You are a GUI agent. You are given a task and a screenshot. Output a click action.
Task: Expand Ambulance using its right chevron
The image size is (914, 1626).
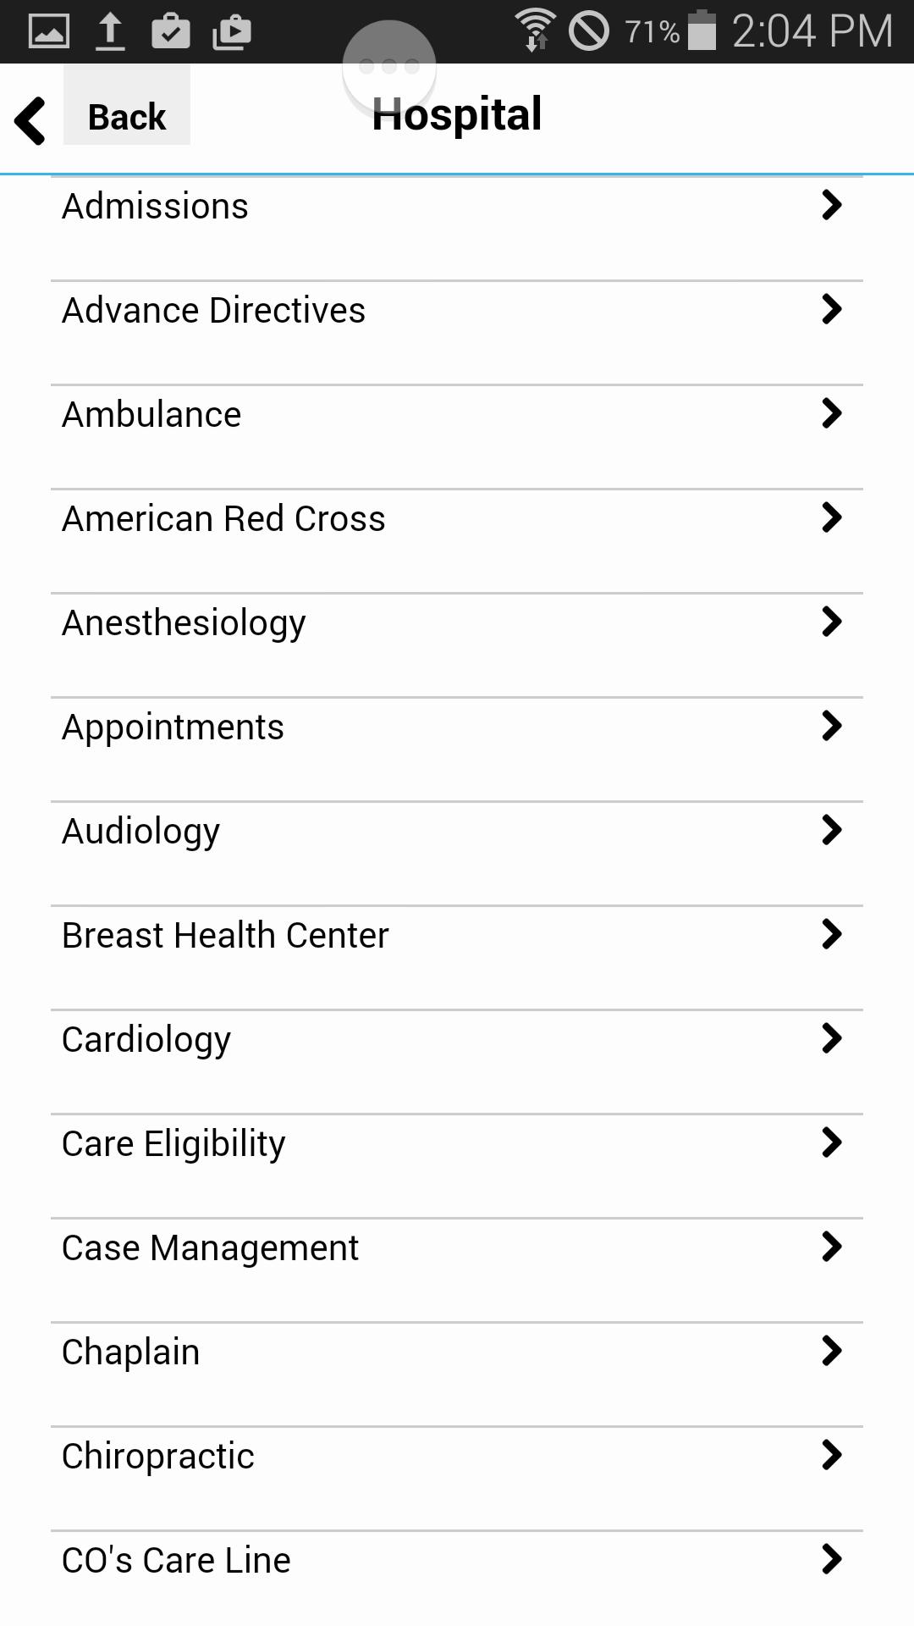click(x=832, y=413)
